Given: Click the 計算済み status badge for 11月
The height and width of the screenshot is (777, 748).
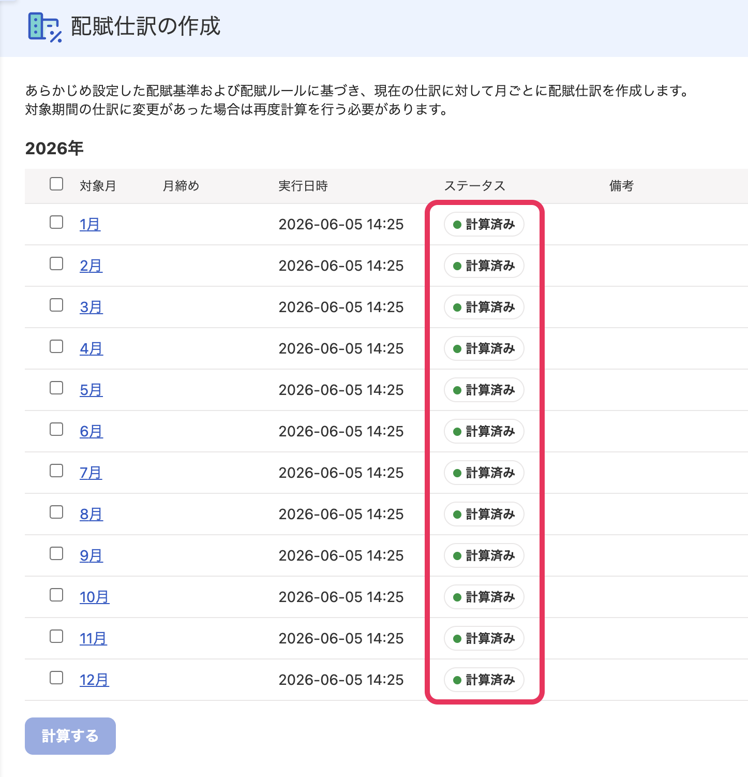Looking at the screenshot, I should pyautogui.click(x=484, y=638).
